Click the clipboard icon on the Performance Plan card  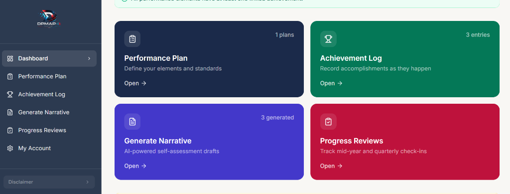coord(132,39)
